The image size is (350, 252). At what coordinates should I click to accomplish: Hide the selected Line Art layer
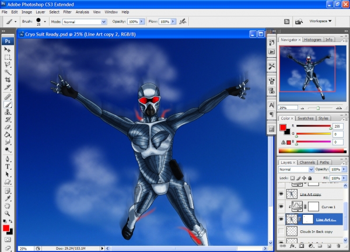pyautogui.click(x=281, y=219)
